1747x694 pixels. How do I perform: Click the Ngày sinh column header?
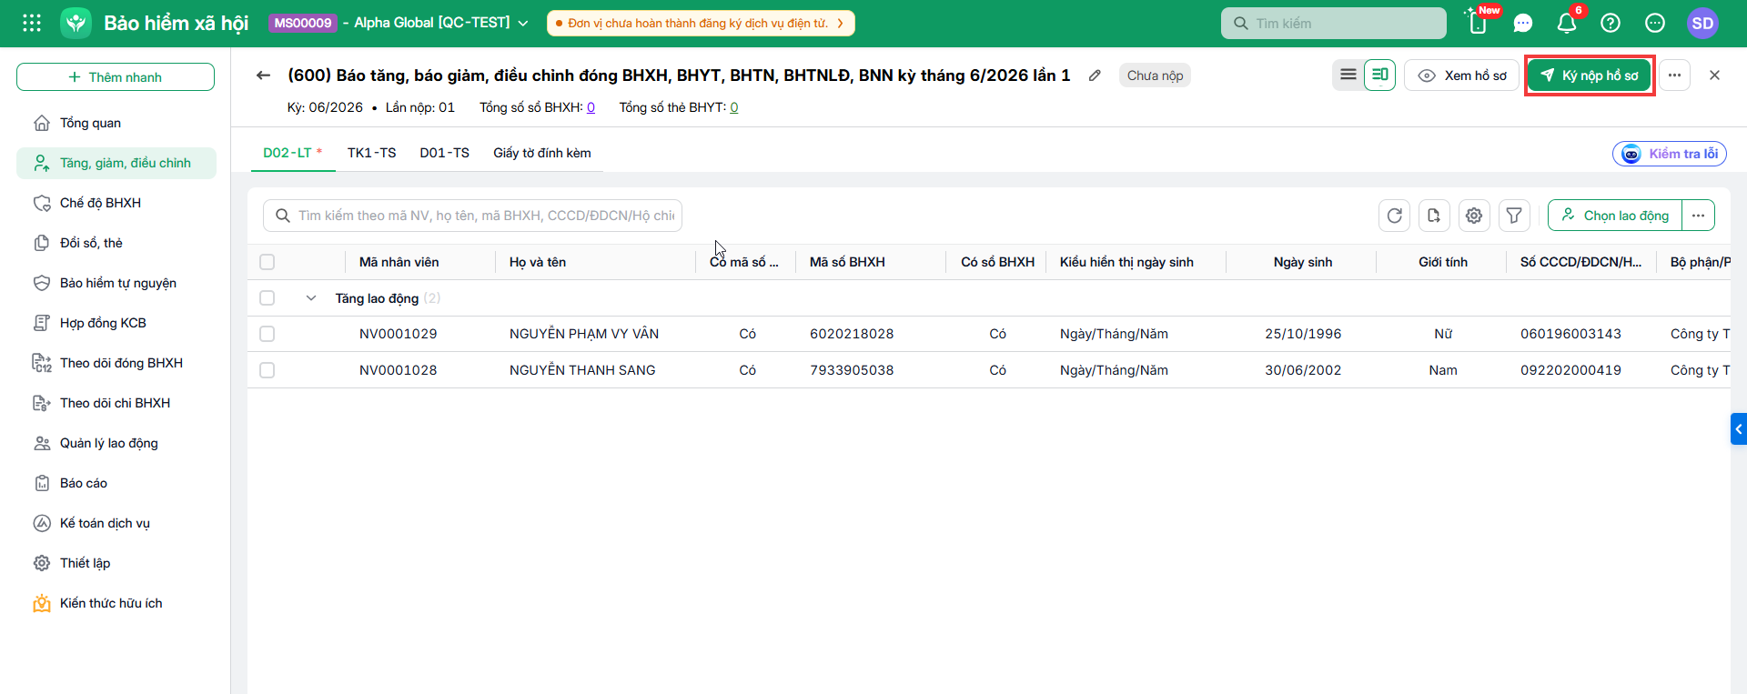(x=1303, y=262)
